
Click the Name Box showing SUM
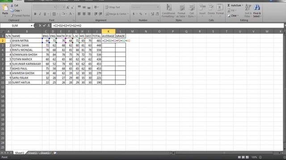(15, 26)
